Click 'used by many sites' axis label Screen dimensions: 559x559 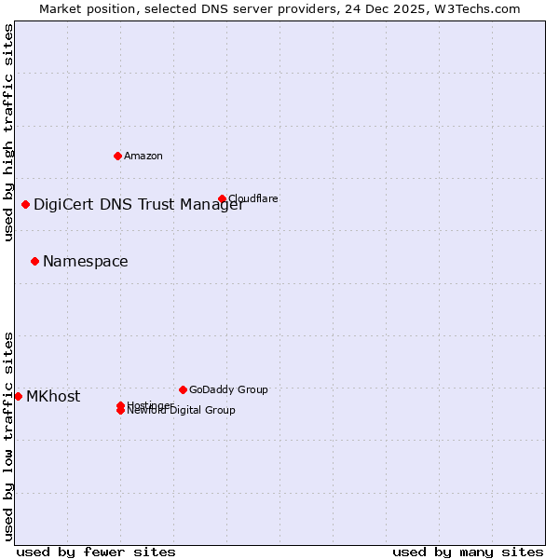pos(468,552)
